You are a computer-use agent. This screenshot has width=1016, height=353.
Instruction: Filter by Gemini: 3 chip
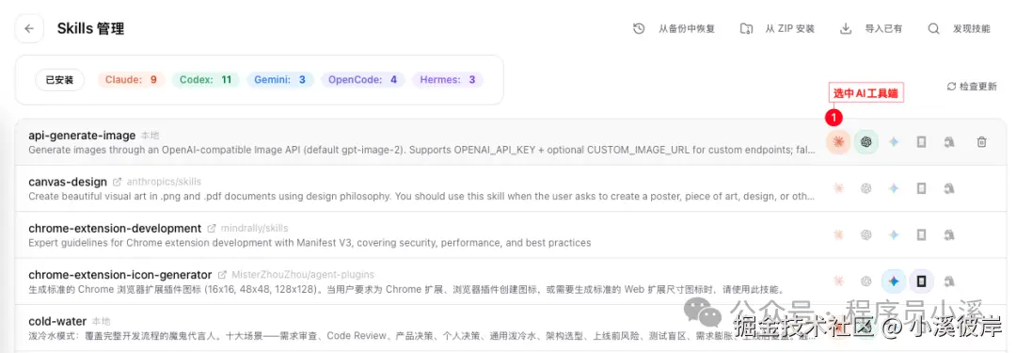click(280, 80)
